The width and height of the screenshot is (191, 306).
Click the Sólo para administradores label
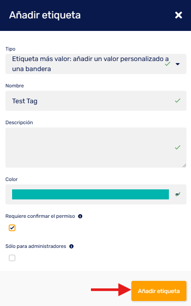36,246
